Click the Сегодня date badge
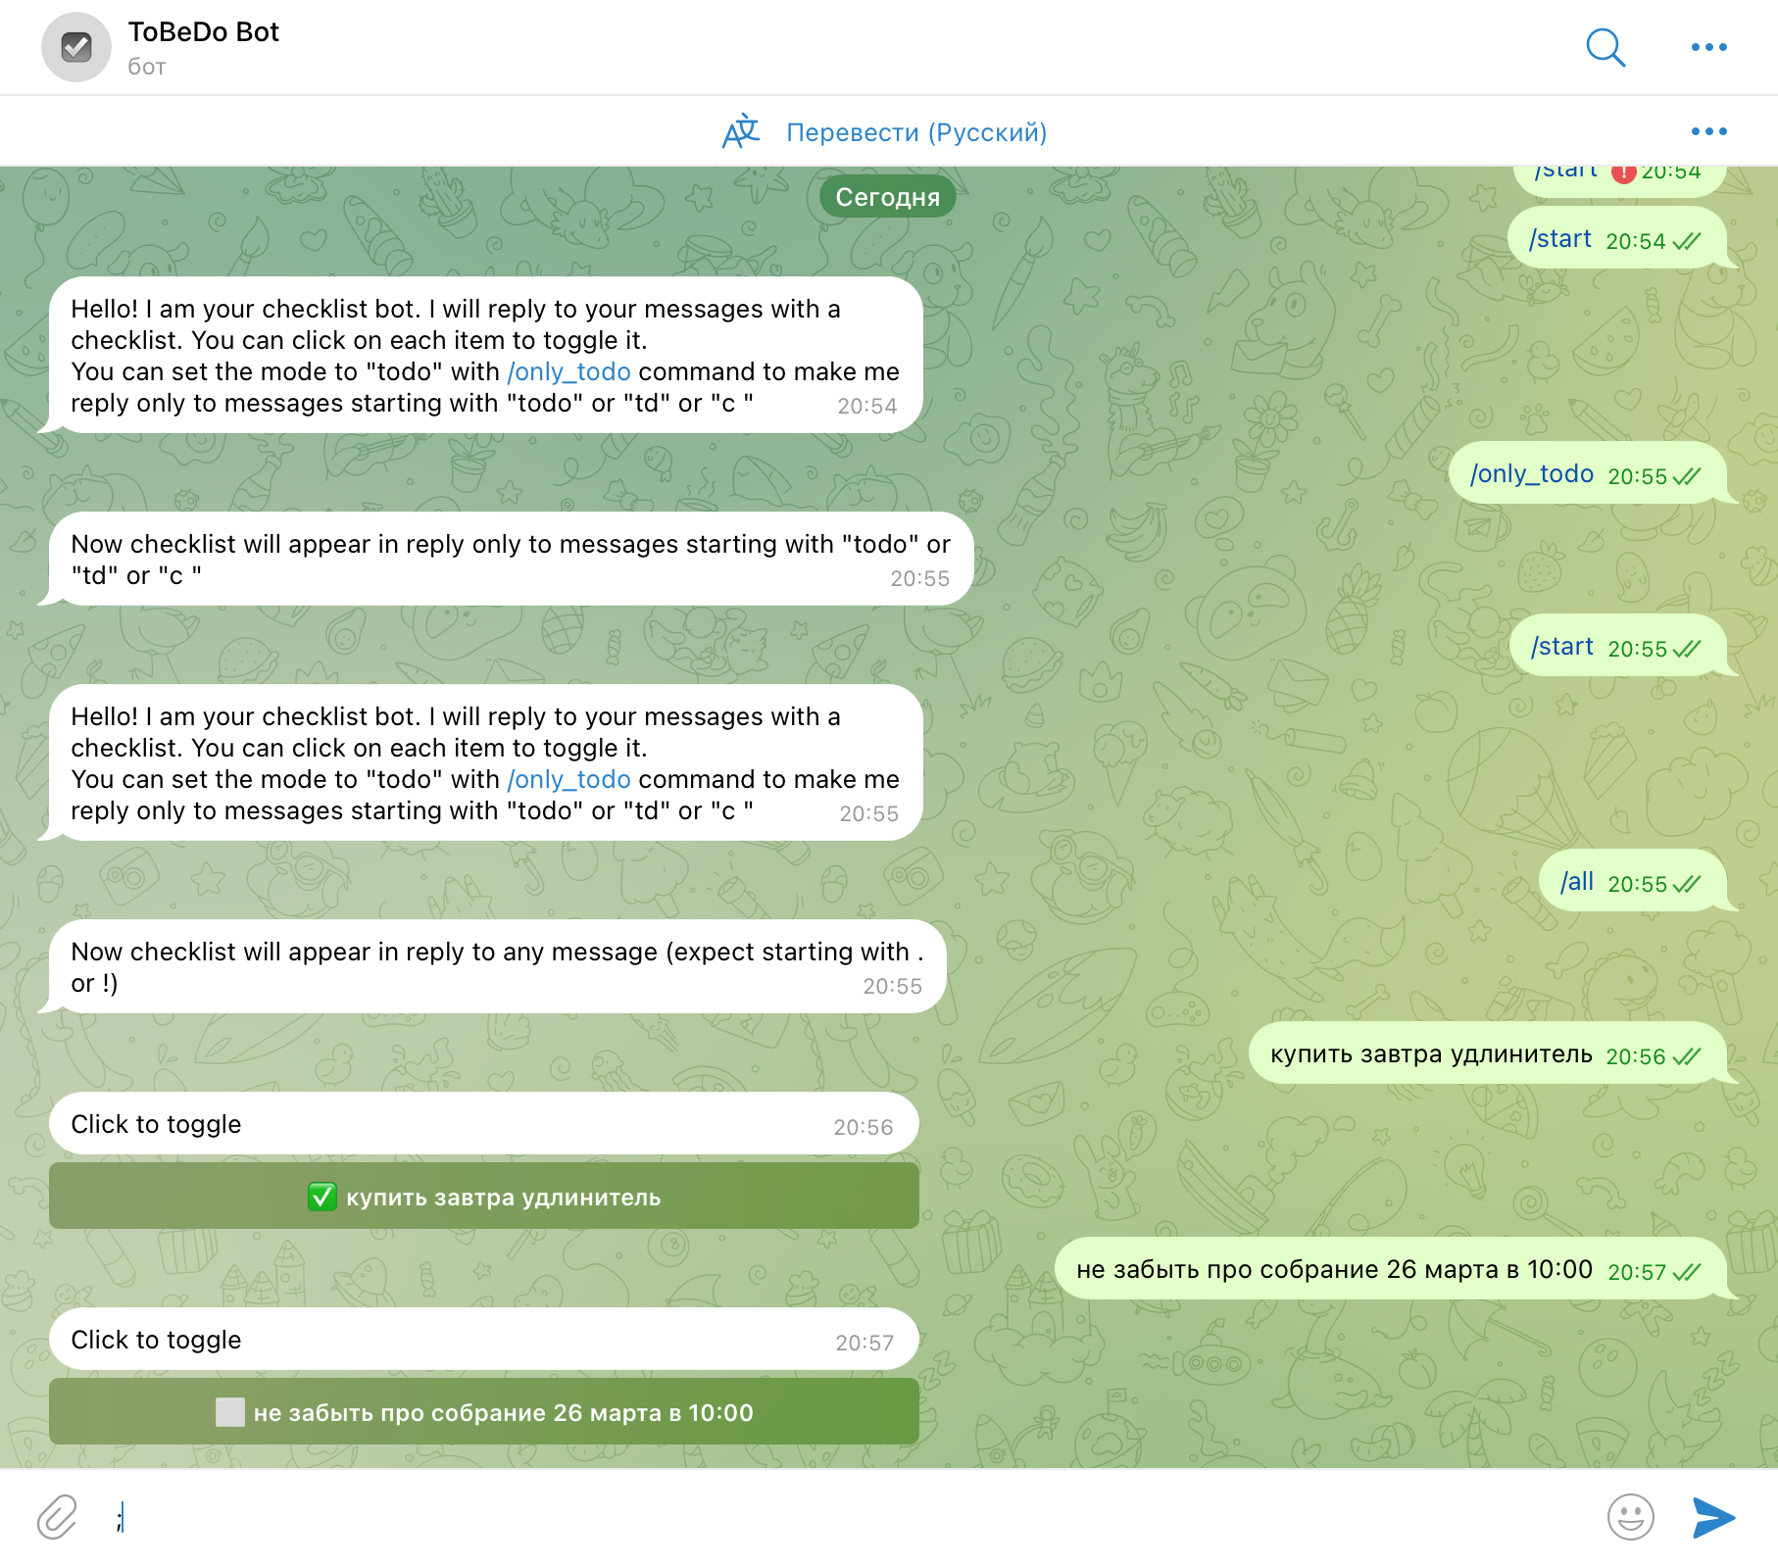This screenshot has height=1566, width=1778. (x=887, y=197)
